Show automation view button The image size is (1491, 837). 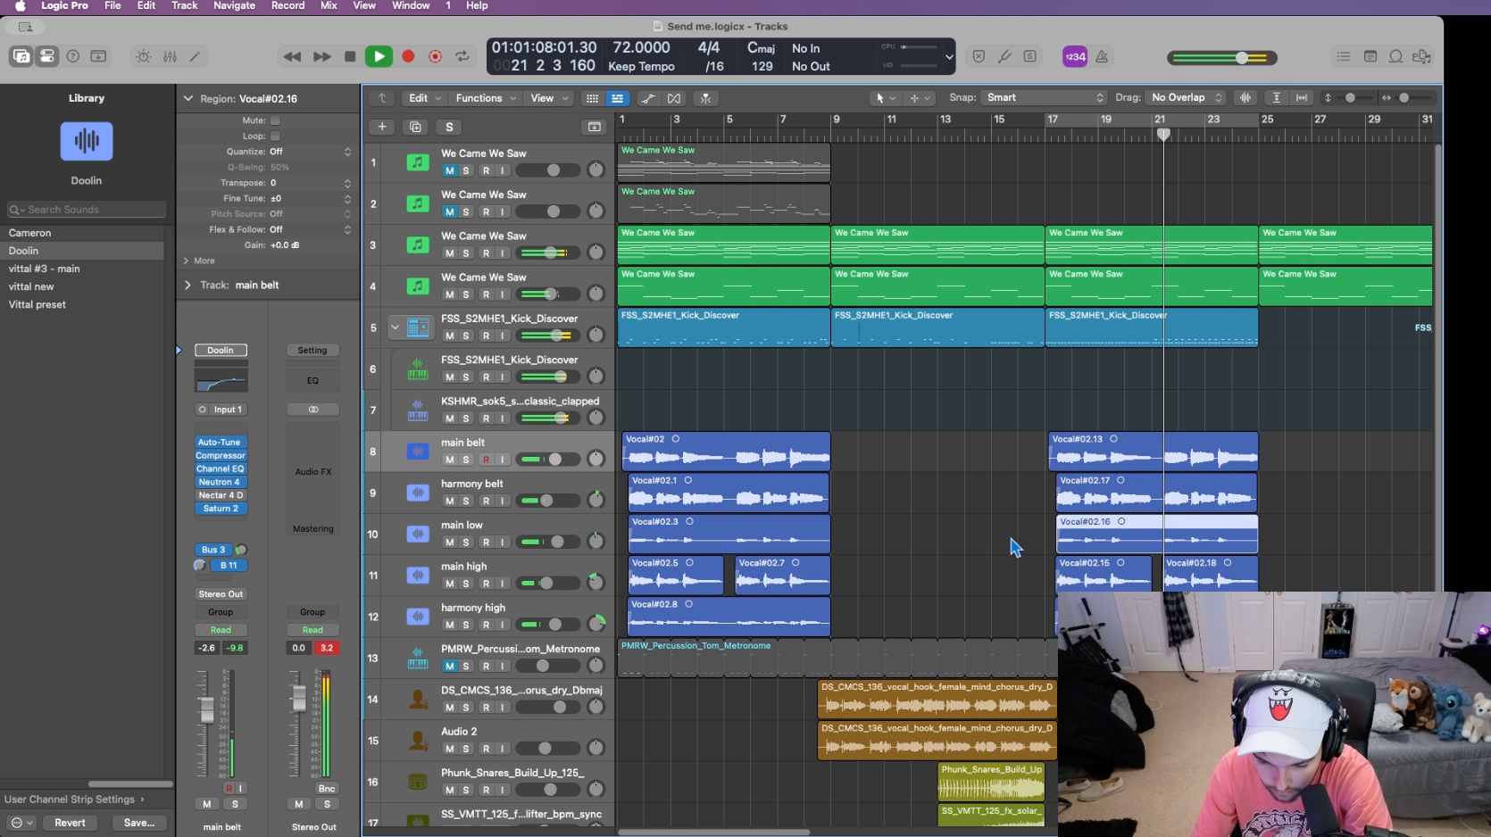click(x=648, y=98)
